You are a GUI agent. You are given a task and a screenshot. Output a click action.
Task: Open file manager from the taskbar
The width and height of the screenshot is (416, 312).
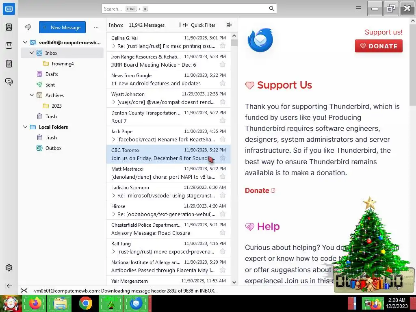[60, 303]
